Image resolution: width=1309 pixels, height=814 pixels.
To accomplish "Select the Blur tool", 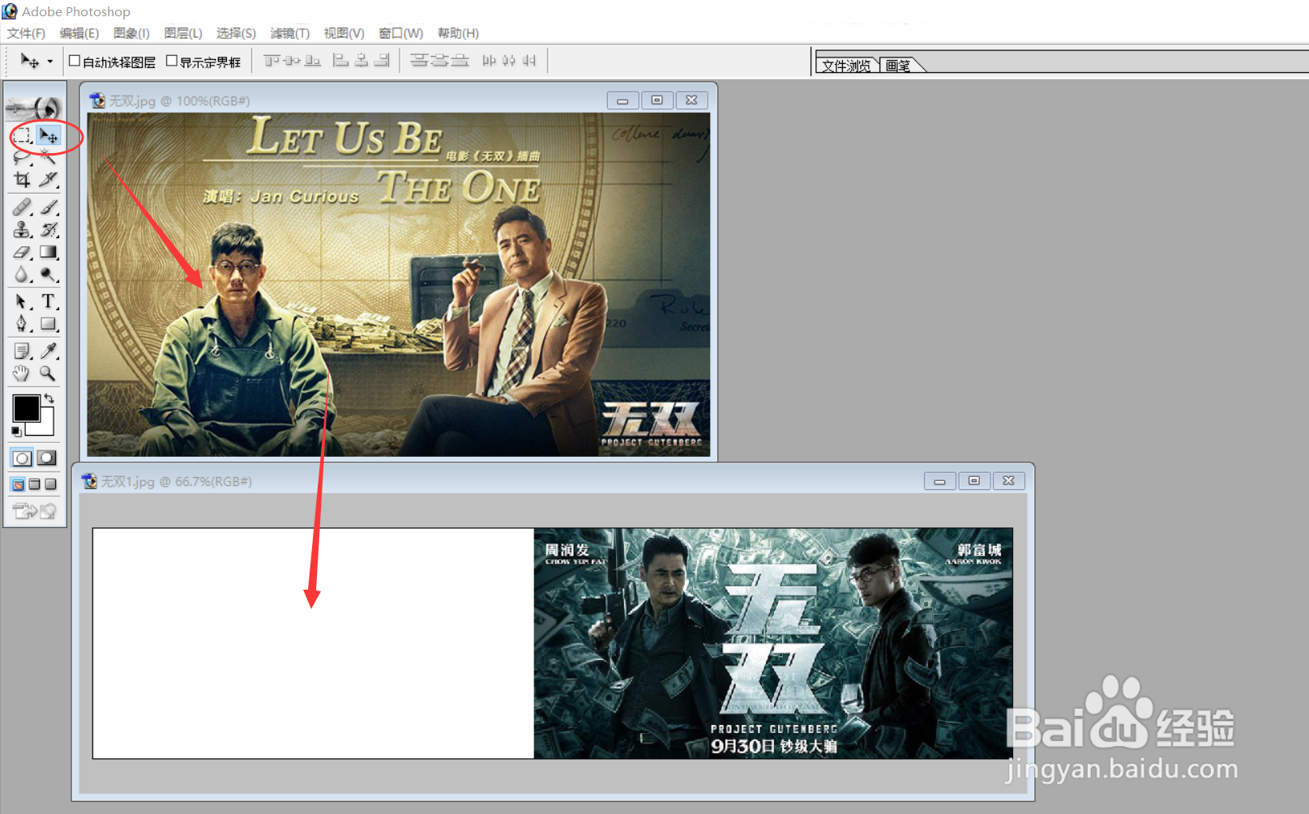I will tap(22, 275).
